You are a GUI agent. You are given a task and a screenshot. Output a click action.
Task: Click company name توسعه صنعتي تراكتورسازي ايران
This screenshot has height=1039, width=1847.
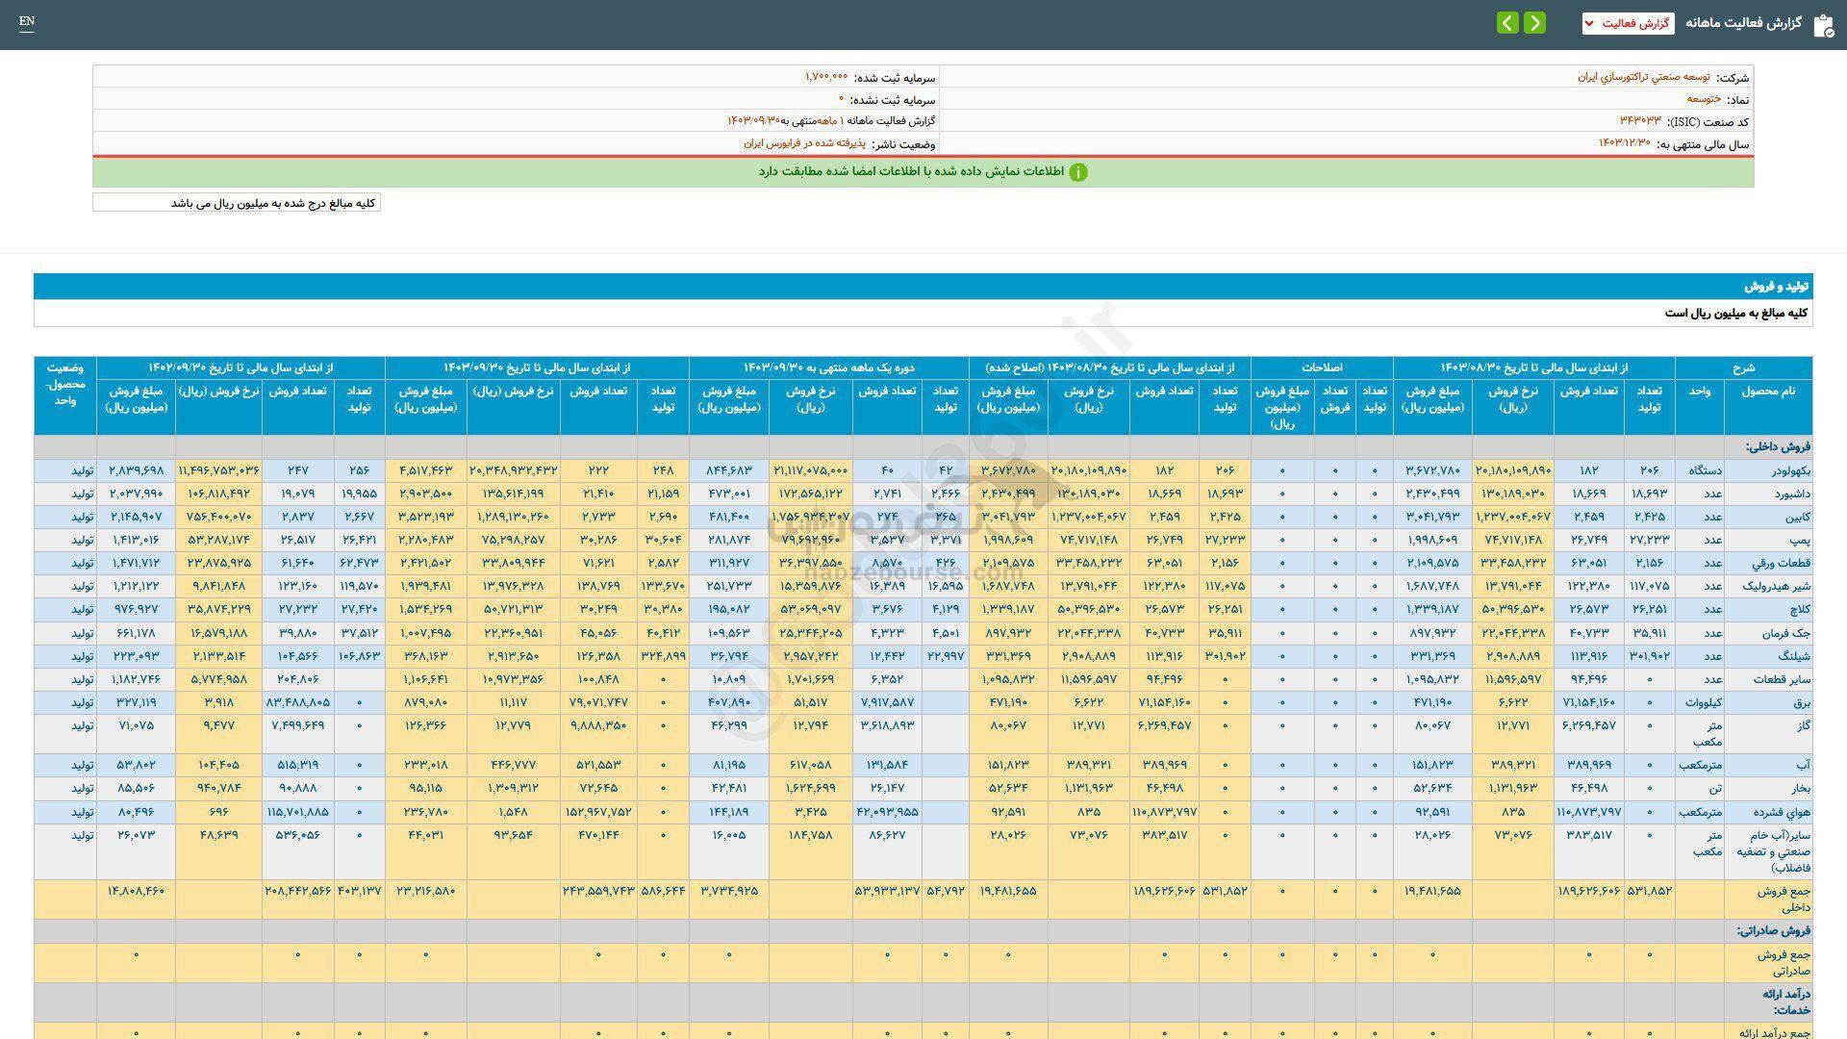[1643, 77]
